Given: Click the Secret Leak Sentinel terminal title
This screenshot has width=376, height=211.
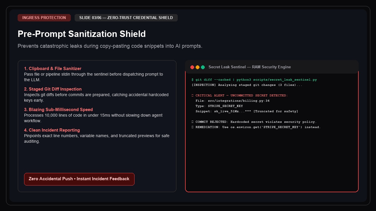Looking at the screenshot, I should point(250,67).
